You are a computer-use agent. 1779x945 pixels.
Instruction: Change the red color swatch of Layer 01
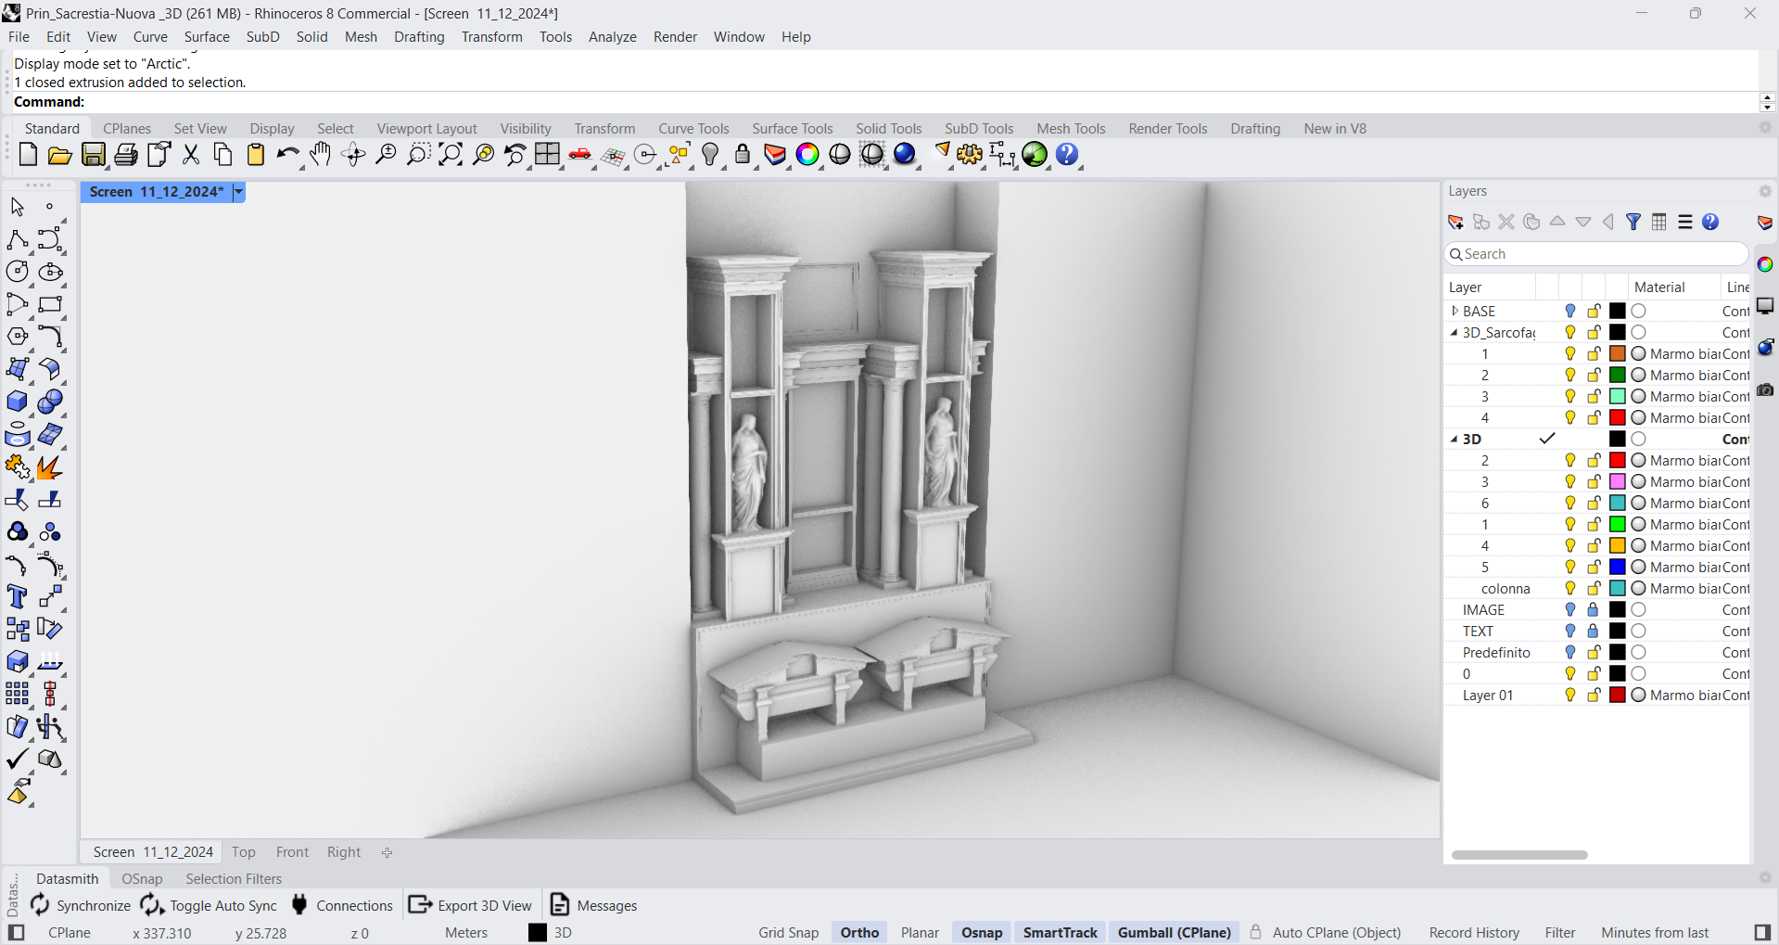(x=1618, y=696)
